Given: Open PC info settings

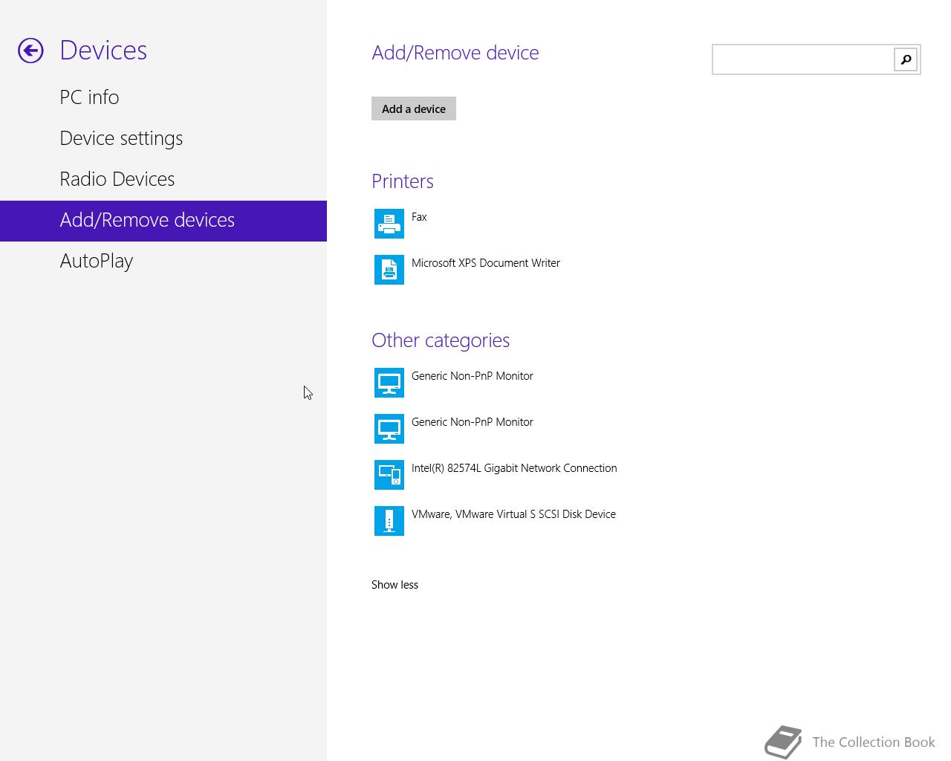Looking at the screenshot, I should [x=163, y=97].
